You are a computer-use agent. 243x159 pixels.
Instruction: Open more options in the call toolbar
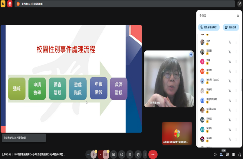[x=145, y=154]
